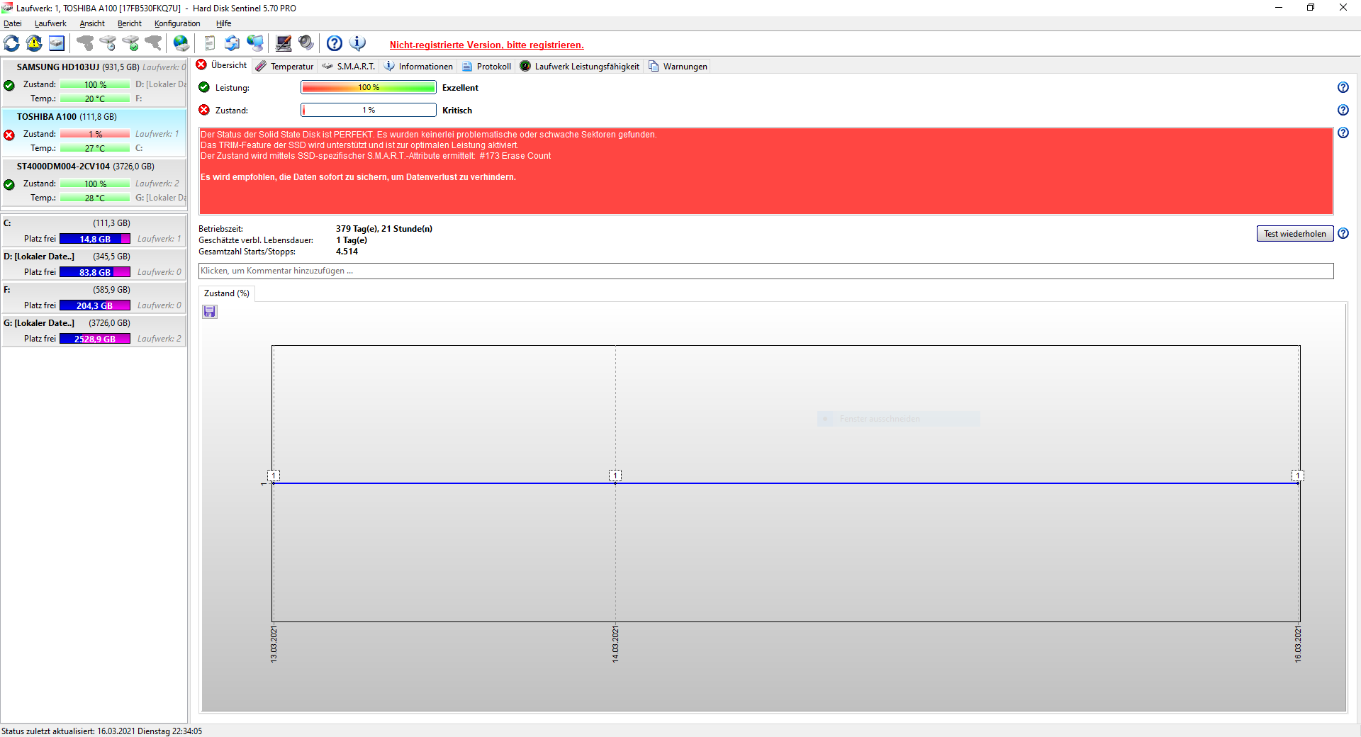1361x737 pixels.
Task: Click the globe and monitor toolbar icon
Action: (255, 43)
